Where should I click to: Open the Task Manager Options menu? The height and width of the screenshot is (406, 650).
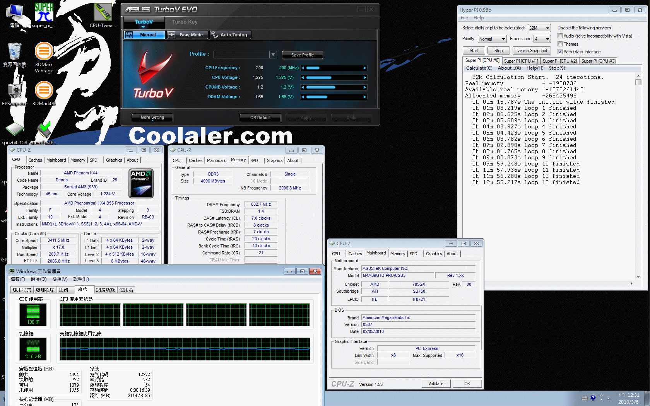[x=38, y=279]
